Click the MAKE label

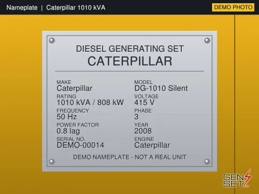(64, 82)
